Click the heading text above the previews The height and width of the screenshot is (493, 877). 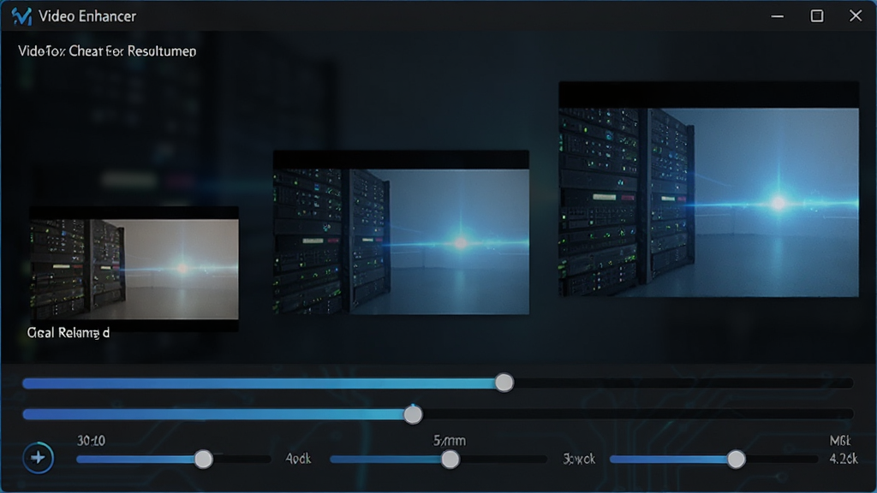pos(107,51)
